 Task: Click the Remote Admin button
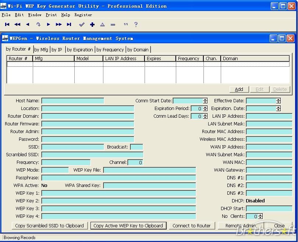click(x=240, y=226)
